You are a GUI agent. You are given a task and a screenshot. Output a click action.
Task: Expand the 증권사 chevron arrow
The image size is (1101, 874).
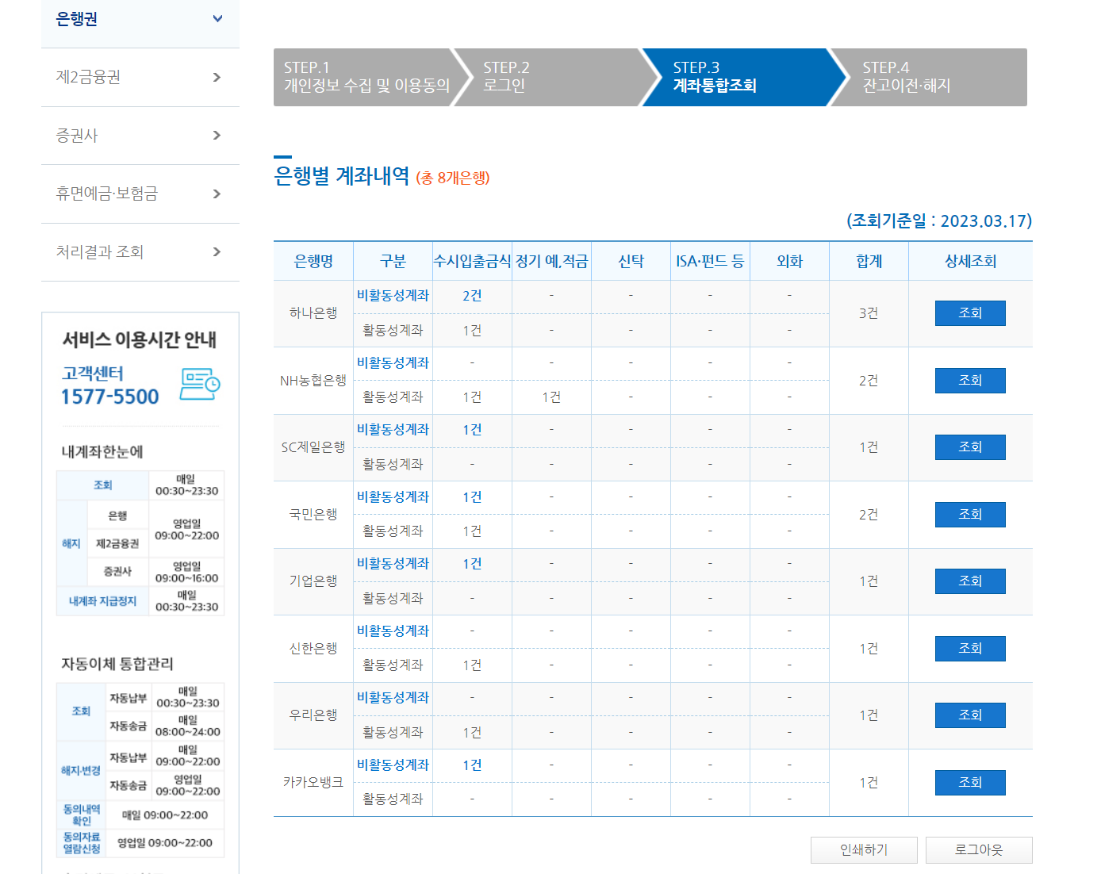click(x=217, y=135)
